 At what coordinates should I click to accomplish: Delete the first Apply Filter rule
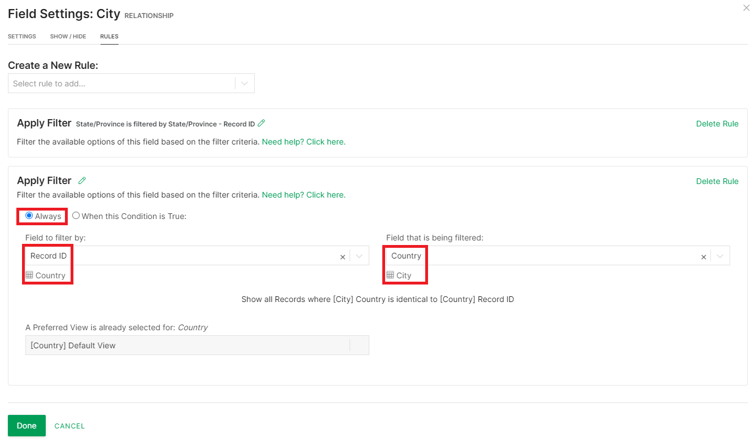click(x=717, y=124)
